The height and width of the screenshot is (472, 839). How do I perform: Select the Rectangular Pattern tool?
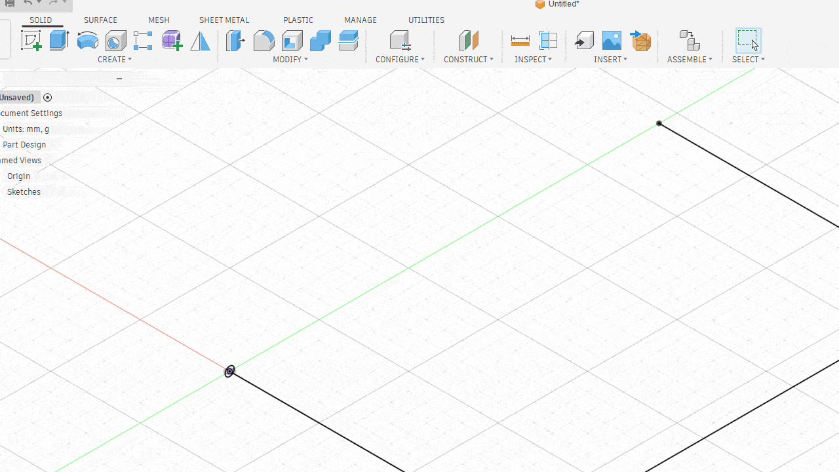143,41
